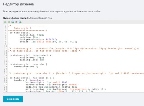This screenshot has height=106, width=144.
Task: Click the undo arrow icon in editor toolbar
Action: [x=5, y=22]
